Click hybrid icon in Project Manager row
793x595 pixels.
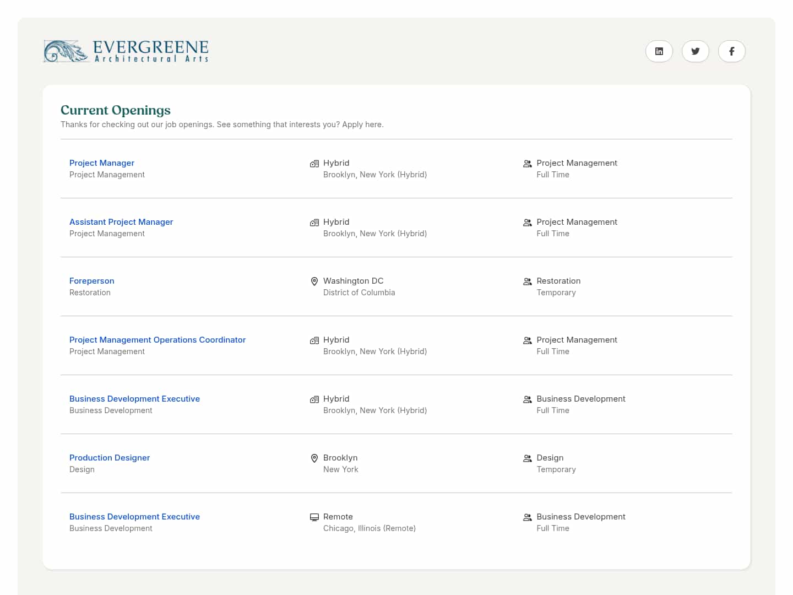tap(314, 164)
